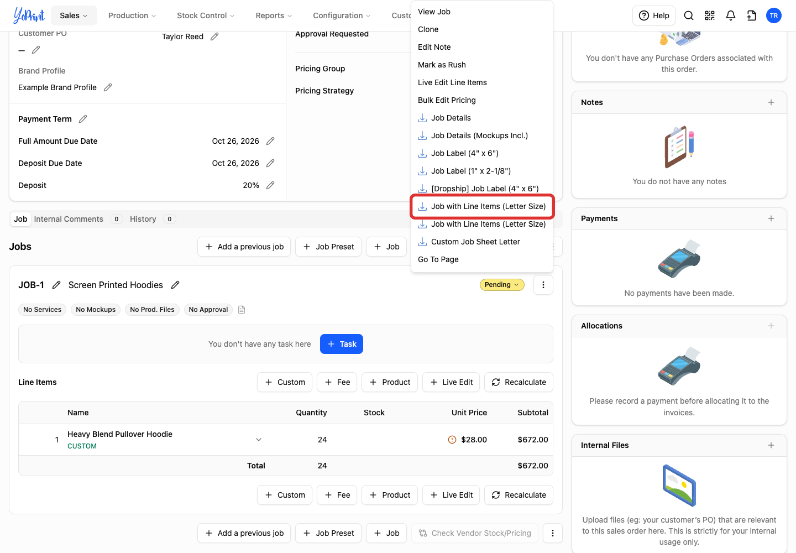Click Recalculate above the line items table

pyautogui.click(x=519, y=382)
